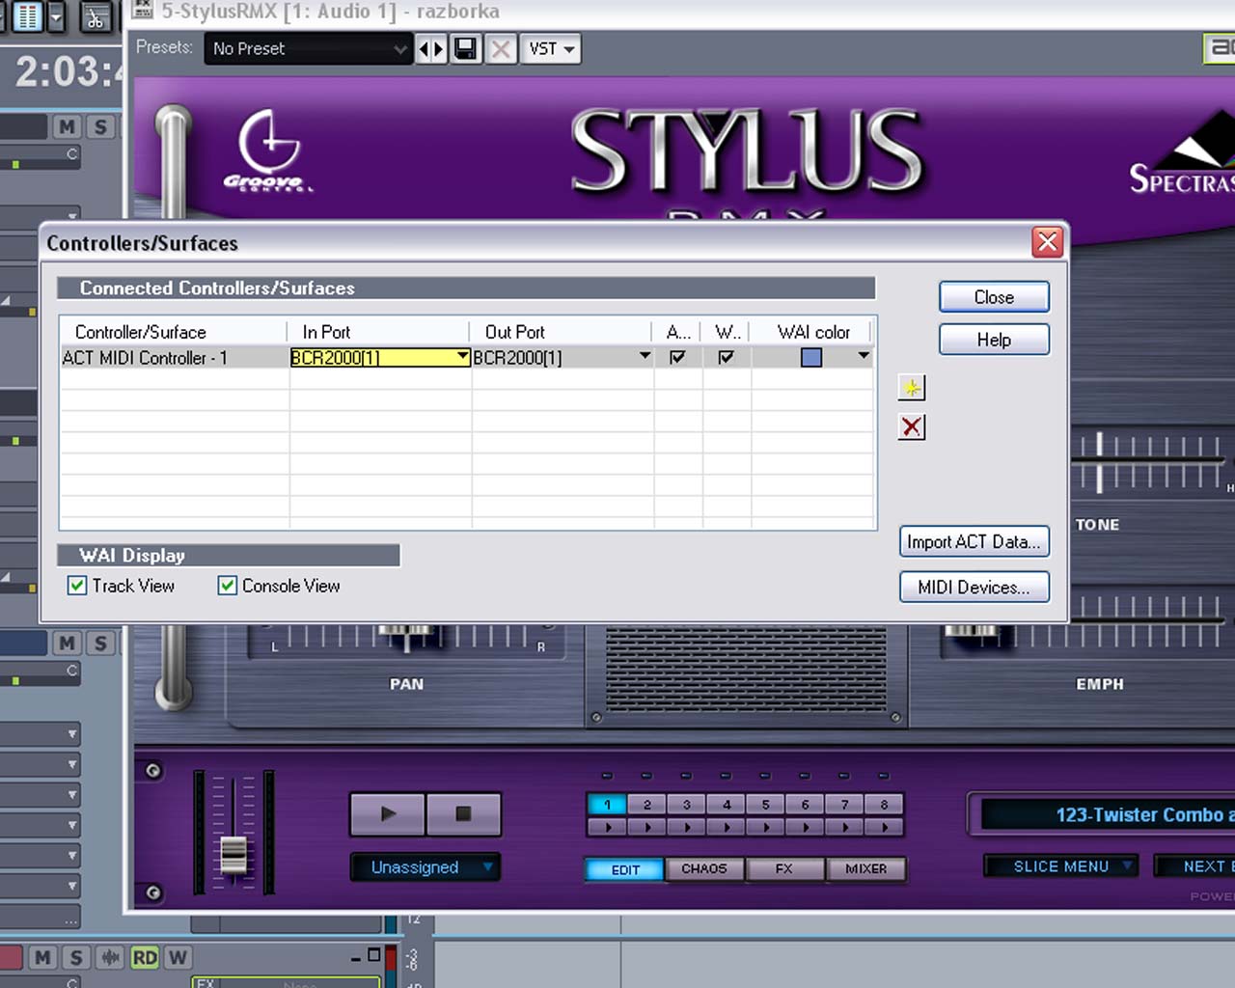Image resolution: width=1235 pixels, height=988 pixels.
Task: Switch to the FX page
Action: click(784, 869)
